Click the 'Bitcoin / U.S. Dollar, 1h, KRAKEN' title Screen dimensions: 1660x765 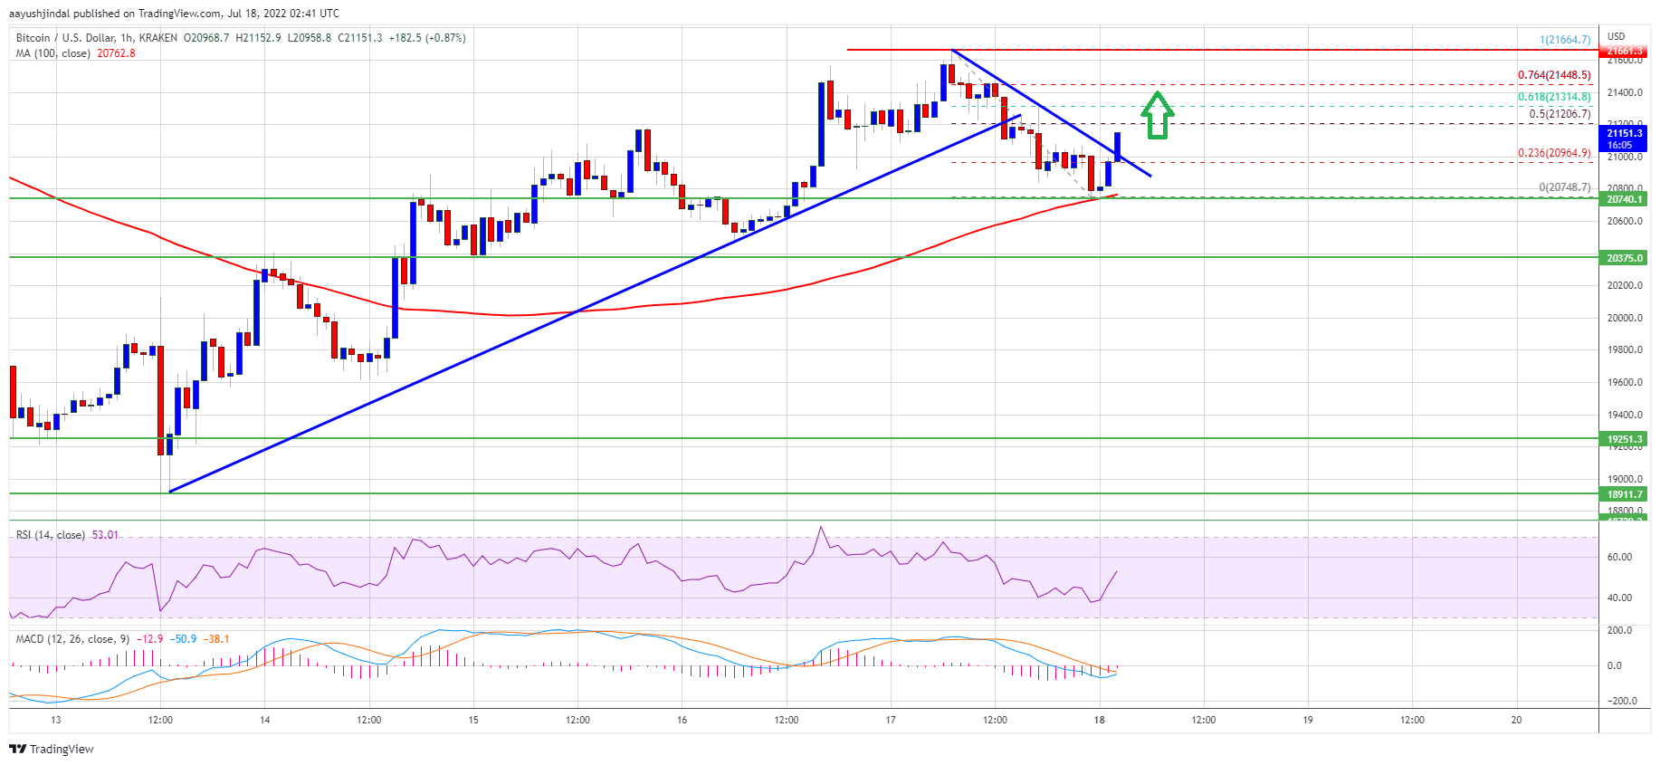97,38
